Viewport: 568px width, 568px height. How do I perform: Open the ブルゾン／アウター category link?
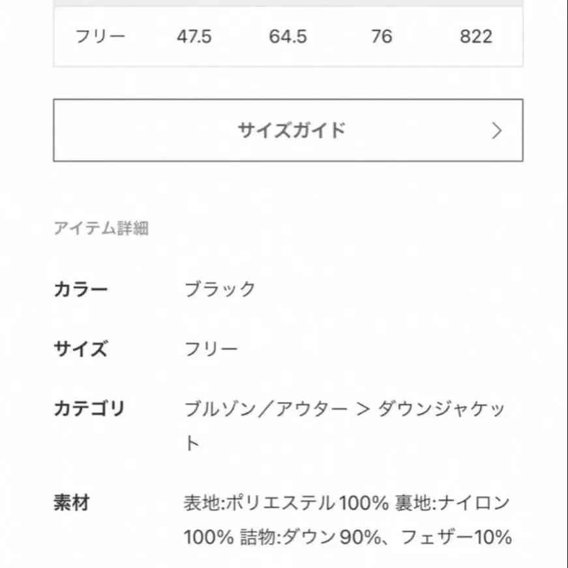[264, 408]
